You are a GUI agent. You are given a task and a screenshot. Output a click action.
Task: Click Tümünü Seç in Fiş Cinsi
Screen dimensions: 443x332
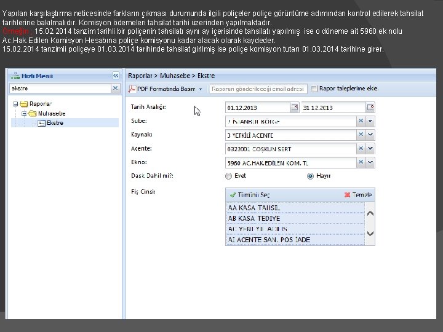(x=250, y=195)
